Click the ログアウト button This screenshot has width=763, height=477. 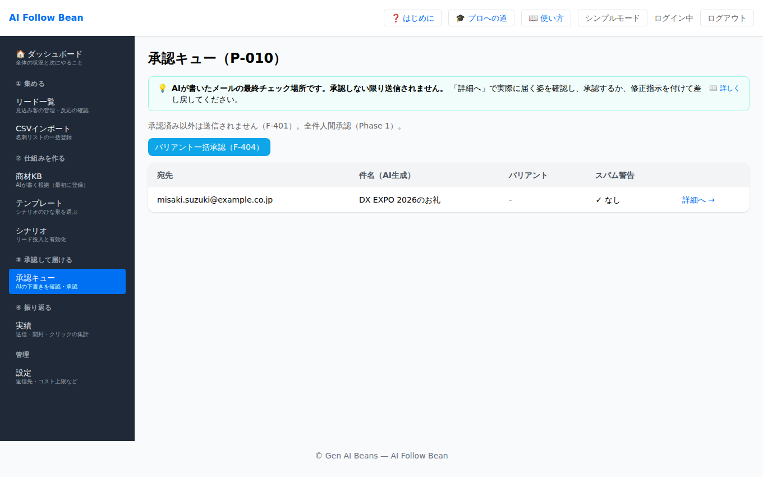[727, 18]
